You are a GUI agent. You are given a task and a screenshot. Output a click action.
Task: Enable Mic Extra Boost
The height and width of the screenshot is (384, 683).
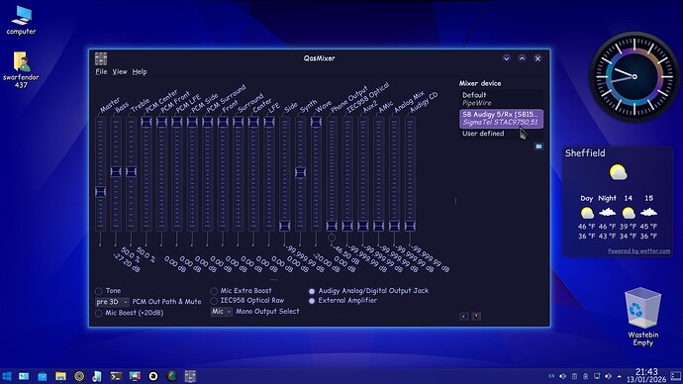tap(214, 291)
